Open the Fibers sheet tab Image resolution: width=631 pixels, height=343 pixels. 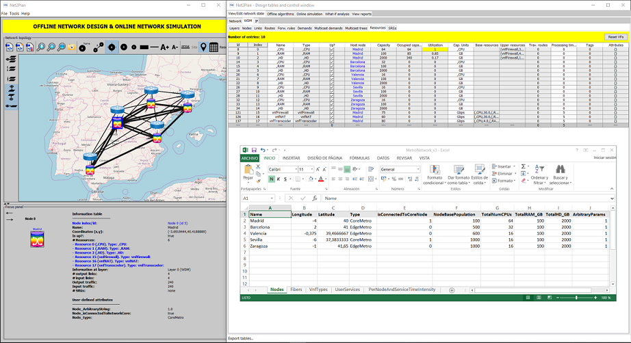(x=296, y=290)
